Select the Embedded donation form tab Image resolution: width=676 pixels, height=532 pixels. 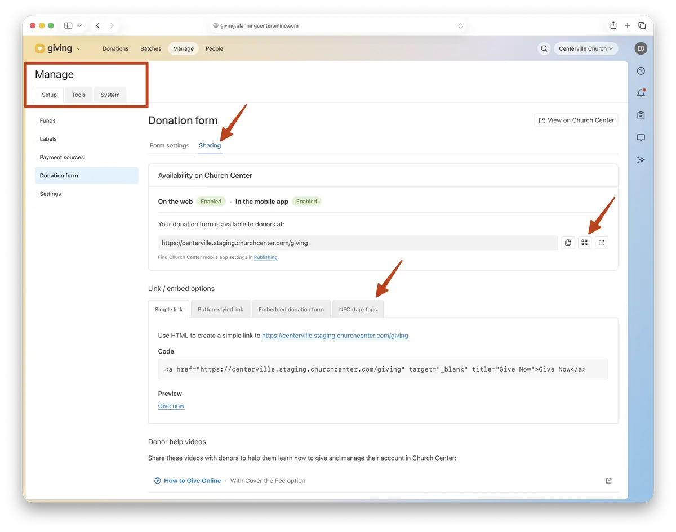pyautogui.click(x=291, y=309)
